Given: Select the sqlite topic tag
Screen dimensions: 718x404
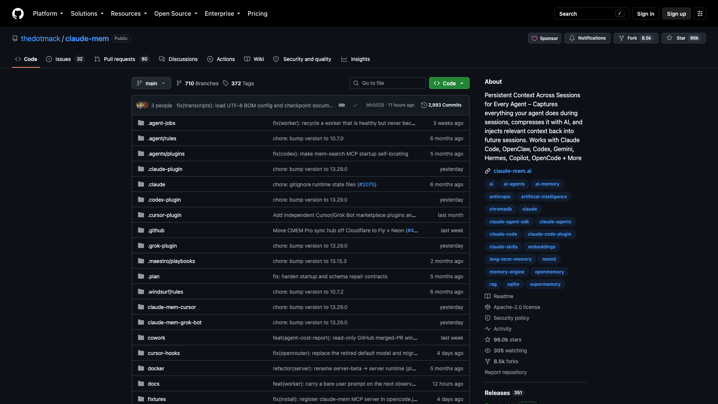Looking at the screenshot, I should point(513,284).
